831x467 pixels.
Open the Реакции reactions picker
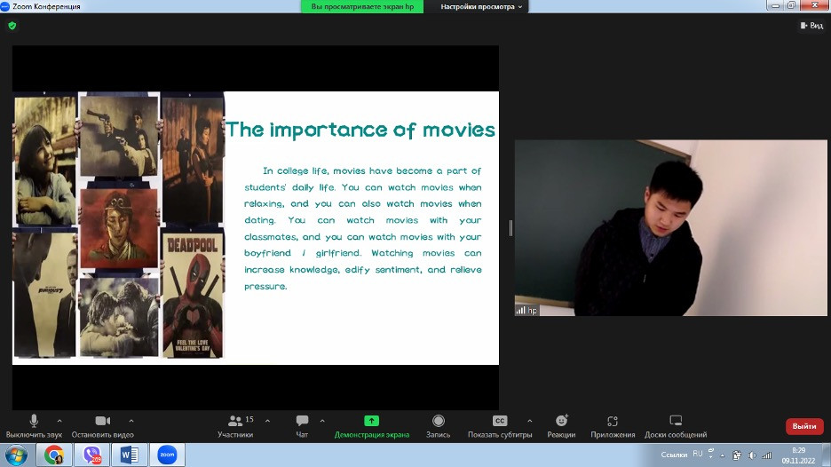point(560,421)
